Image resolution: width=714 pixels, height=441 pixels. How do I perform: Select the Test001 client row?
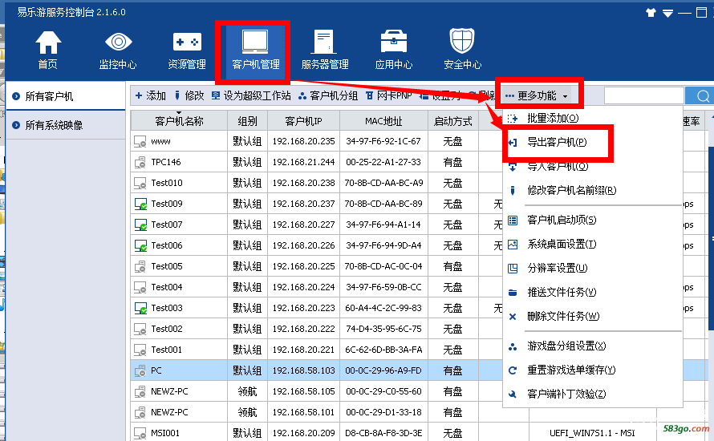(317, 350)
